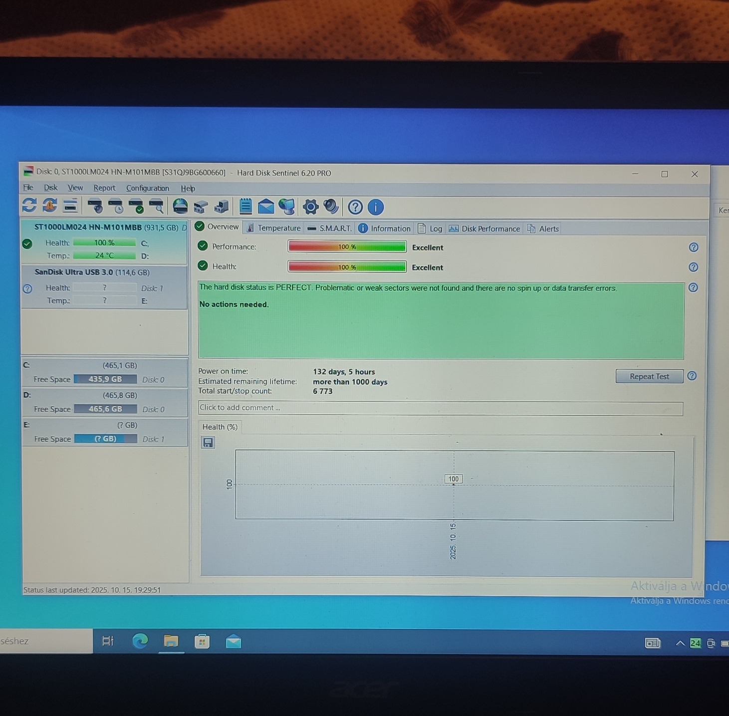Viewport: 729px width, 716px height.
Task: Click the 'No actions needed.' status text
Action: click(234, 304)
